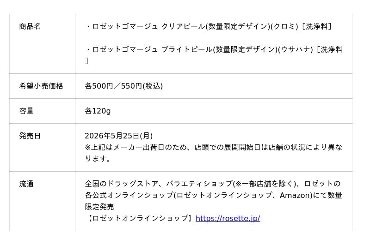Click the 容量 row label

[26, 111]
